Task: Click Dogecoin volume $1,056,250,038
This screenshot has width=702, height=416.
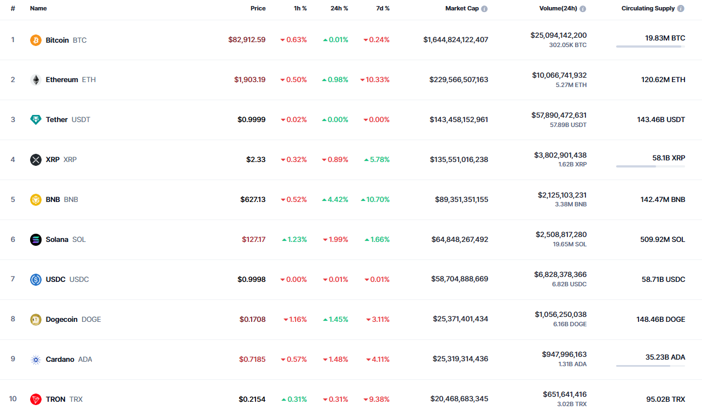Action: [x=561, y=315]
